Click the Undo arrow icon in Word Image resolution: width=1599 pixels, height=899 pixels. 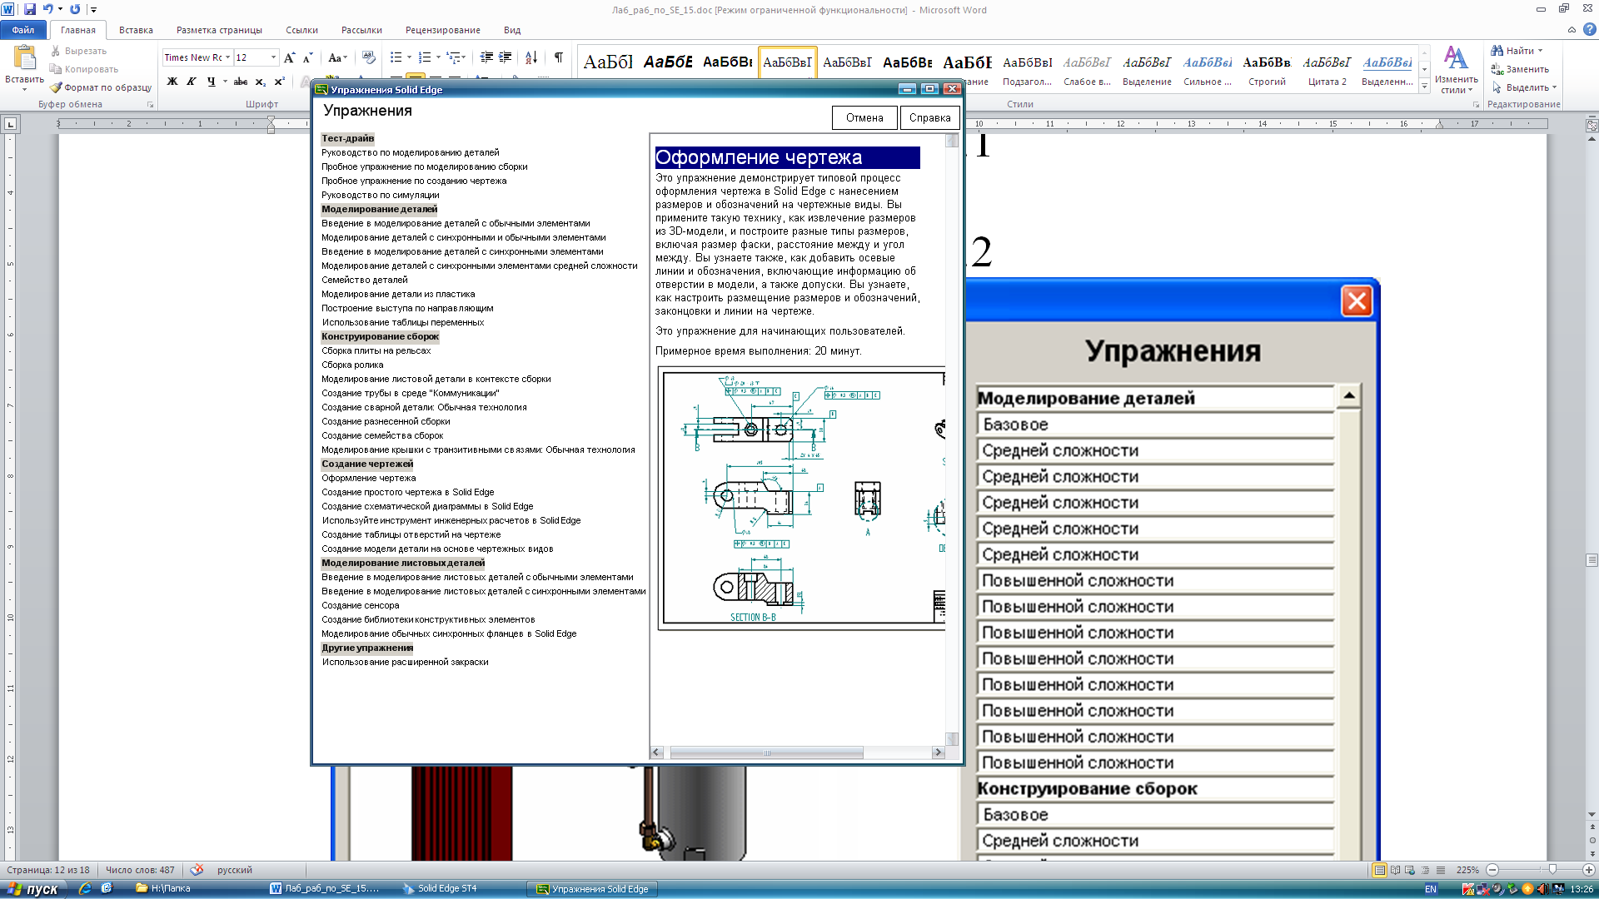click(x=48, y=9)
